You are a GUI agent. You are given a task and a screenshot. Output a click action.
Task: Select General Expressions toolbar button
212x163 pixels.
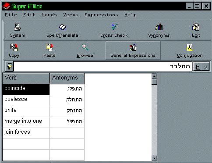coord(133,51)
